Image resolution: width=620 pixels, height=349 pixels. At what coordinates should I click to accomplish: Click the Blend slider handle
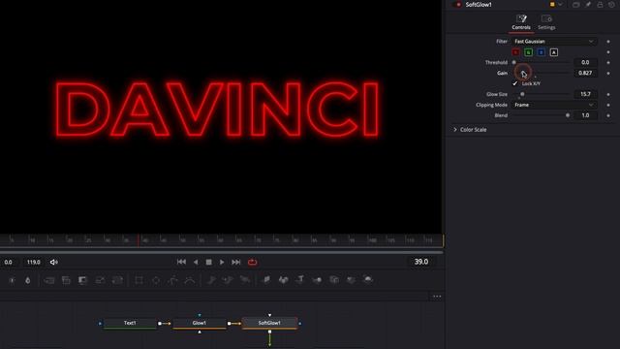568,115
